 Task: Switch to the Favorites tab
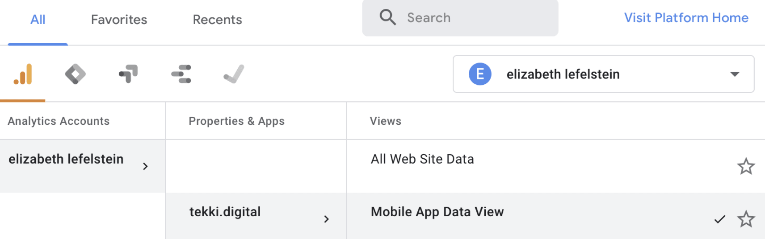point(119,20)
